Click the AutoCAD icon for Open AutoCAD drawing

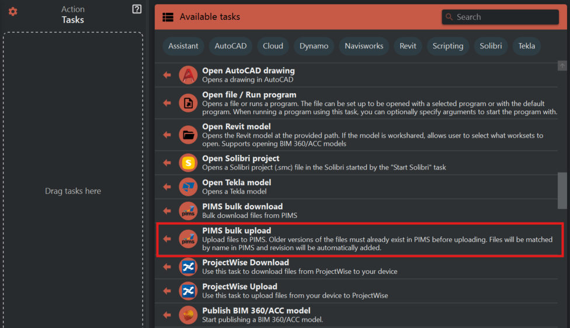click(188, 75)
